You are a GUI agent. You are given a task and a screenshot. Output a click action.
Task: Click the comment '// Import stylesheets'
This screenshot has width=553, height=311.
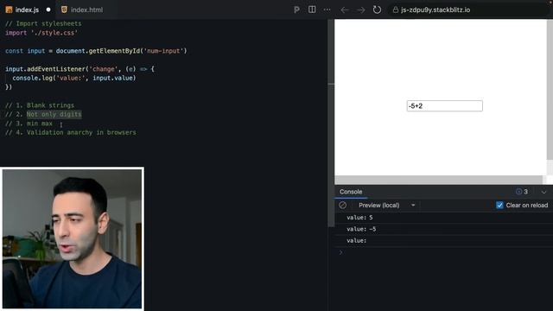43,23
